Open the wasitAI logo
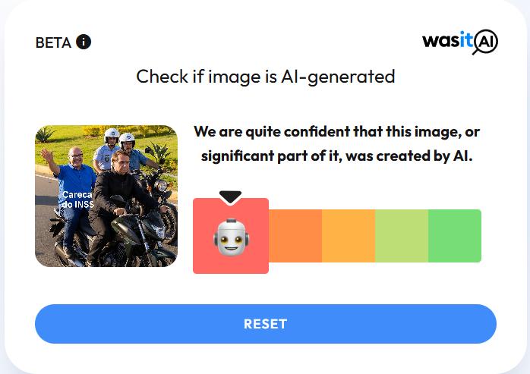The image size is (530, 374). pos(460,42)
